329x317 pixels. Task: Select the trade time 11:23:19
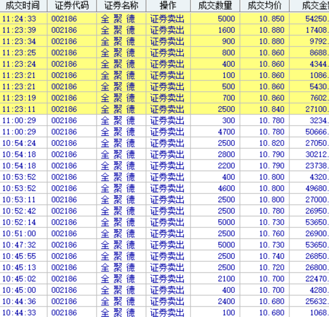(19, 98)
